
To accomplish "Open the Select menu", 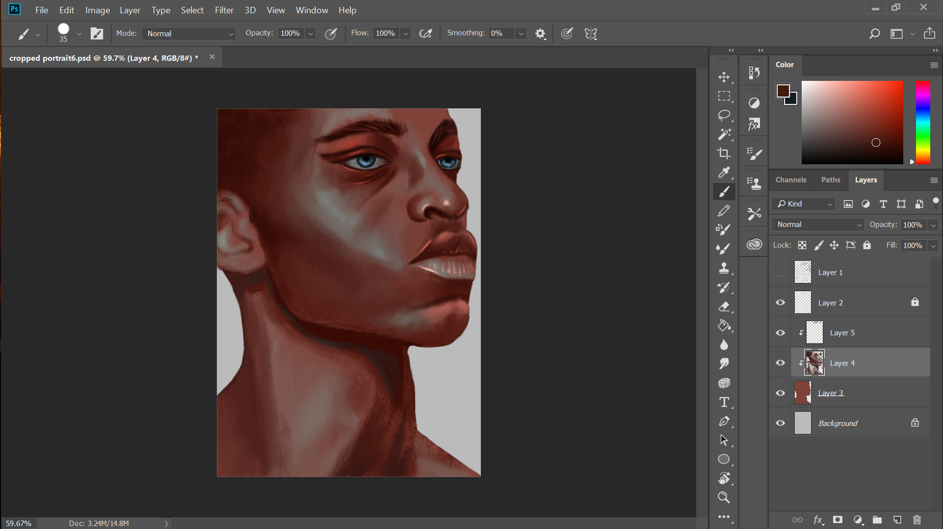I will [192, 10].
